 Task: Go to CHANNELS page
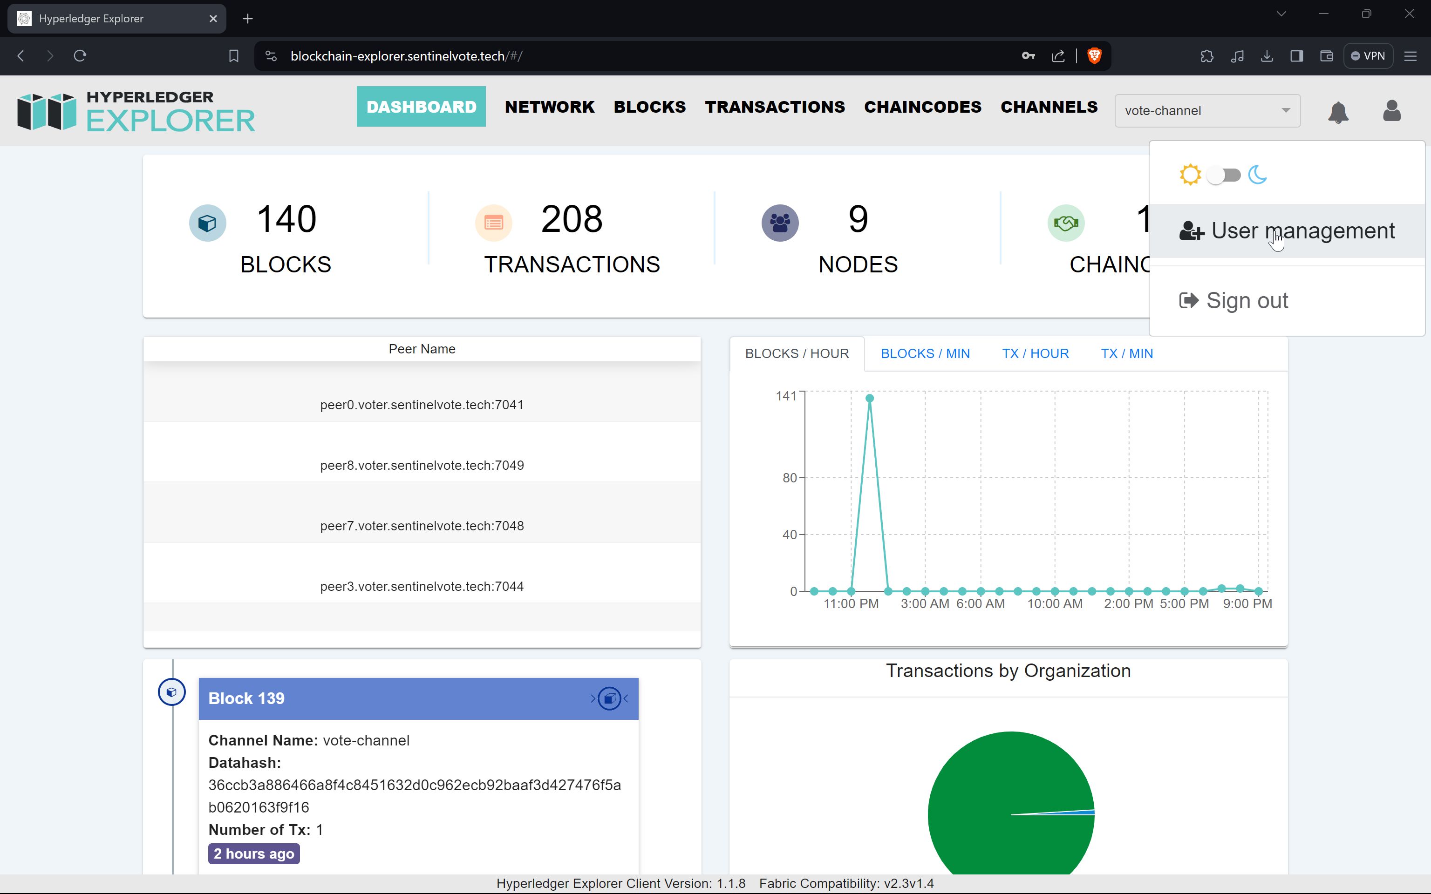pyautogui.click(x=1049, y=107)
